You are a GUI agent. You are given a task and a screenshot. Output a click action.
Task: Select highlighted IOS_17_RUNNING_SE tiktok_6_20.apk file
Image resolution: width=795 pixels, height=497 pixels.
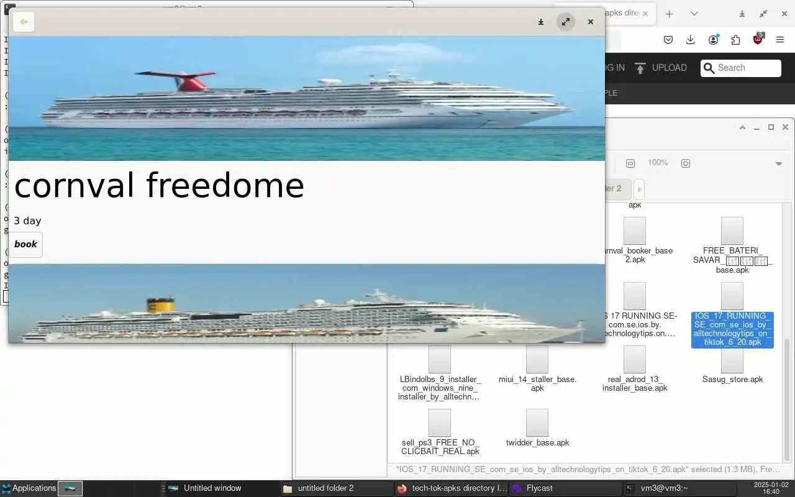(x=732, y=315)
